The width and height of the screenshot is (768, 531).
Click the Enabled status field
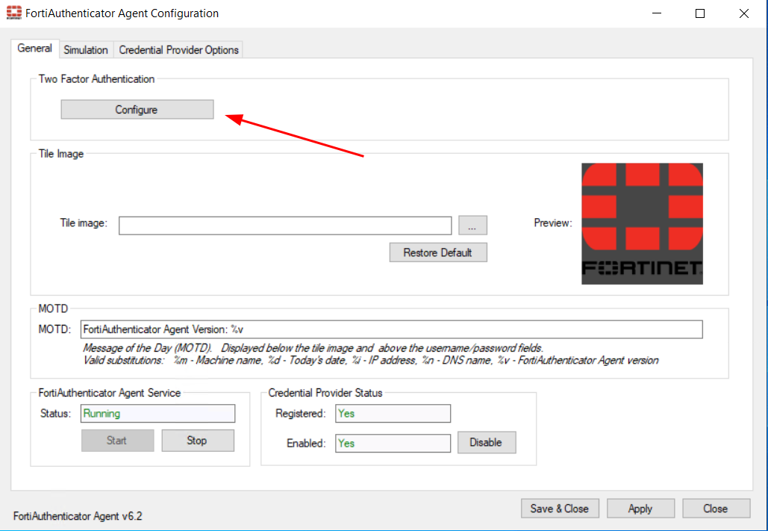[393, 444]
